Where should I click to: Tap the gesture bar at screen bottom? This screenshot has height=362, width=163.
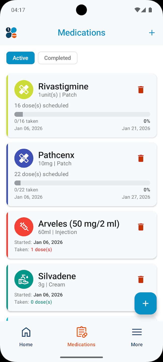pyautogui.click(x=81, y=357)
